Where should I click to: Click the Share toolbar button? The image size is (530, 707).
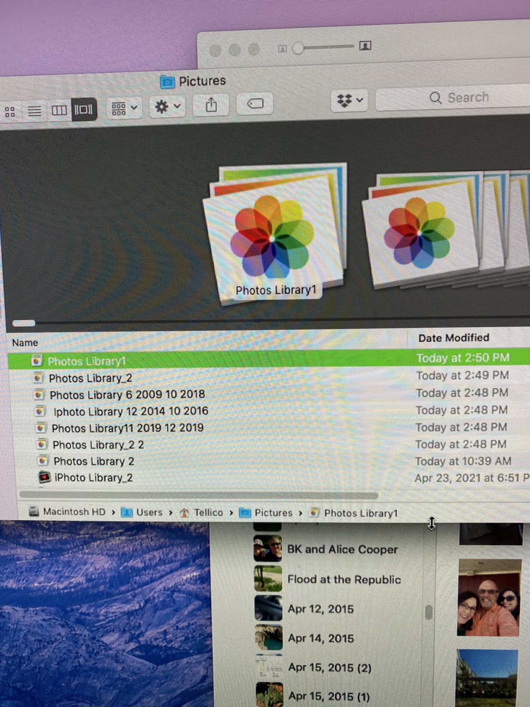tap(211, 105)
